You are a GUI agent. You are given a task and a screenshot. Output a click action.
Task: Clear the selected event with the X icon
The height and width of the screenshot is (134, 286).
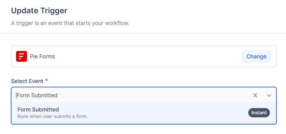255,95
